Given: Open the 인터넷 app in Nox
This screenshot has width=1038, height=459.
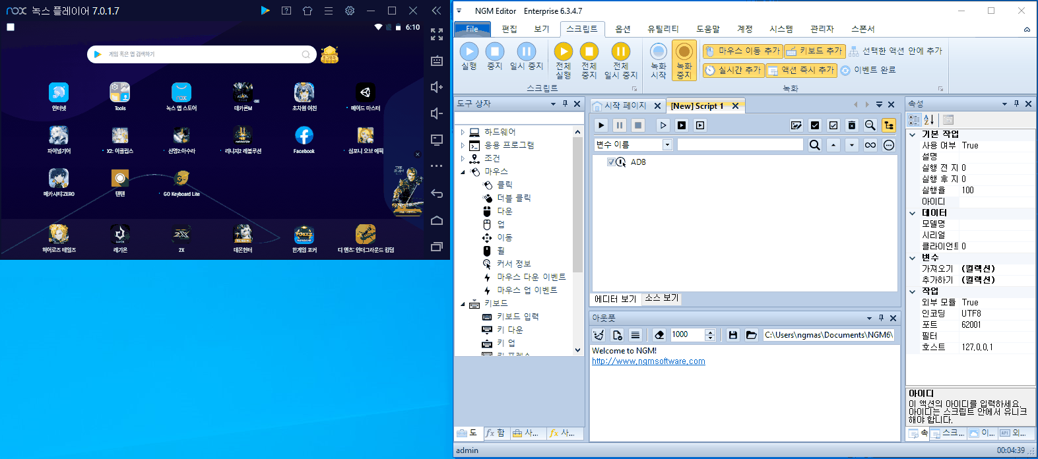Looking at the screenshot, I should (59, 96).
